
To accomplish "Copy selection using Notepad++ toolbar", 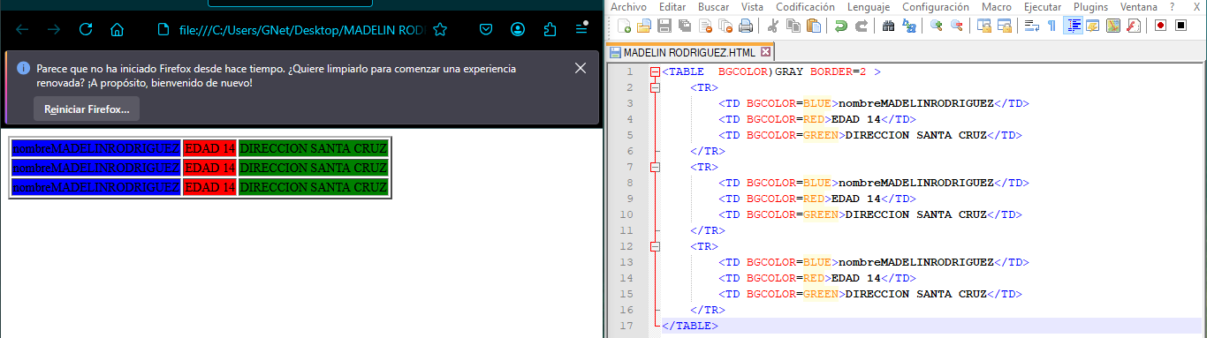I will [793, 26].
